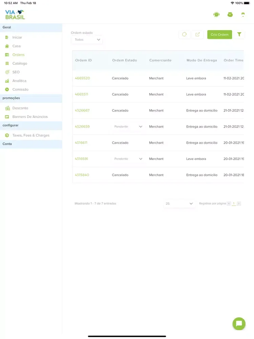Check Wi-Fi icon in status bar
Viewport: 254px width, 339px height.
[x=232, y=3]
